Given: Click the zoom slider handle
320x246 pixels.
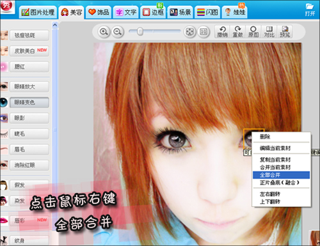Looking at the screenshot, I should 140,31.
